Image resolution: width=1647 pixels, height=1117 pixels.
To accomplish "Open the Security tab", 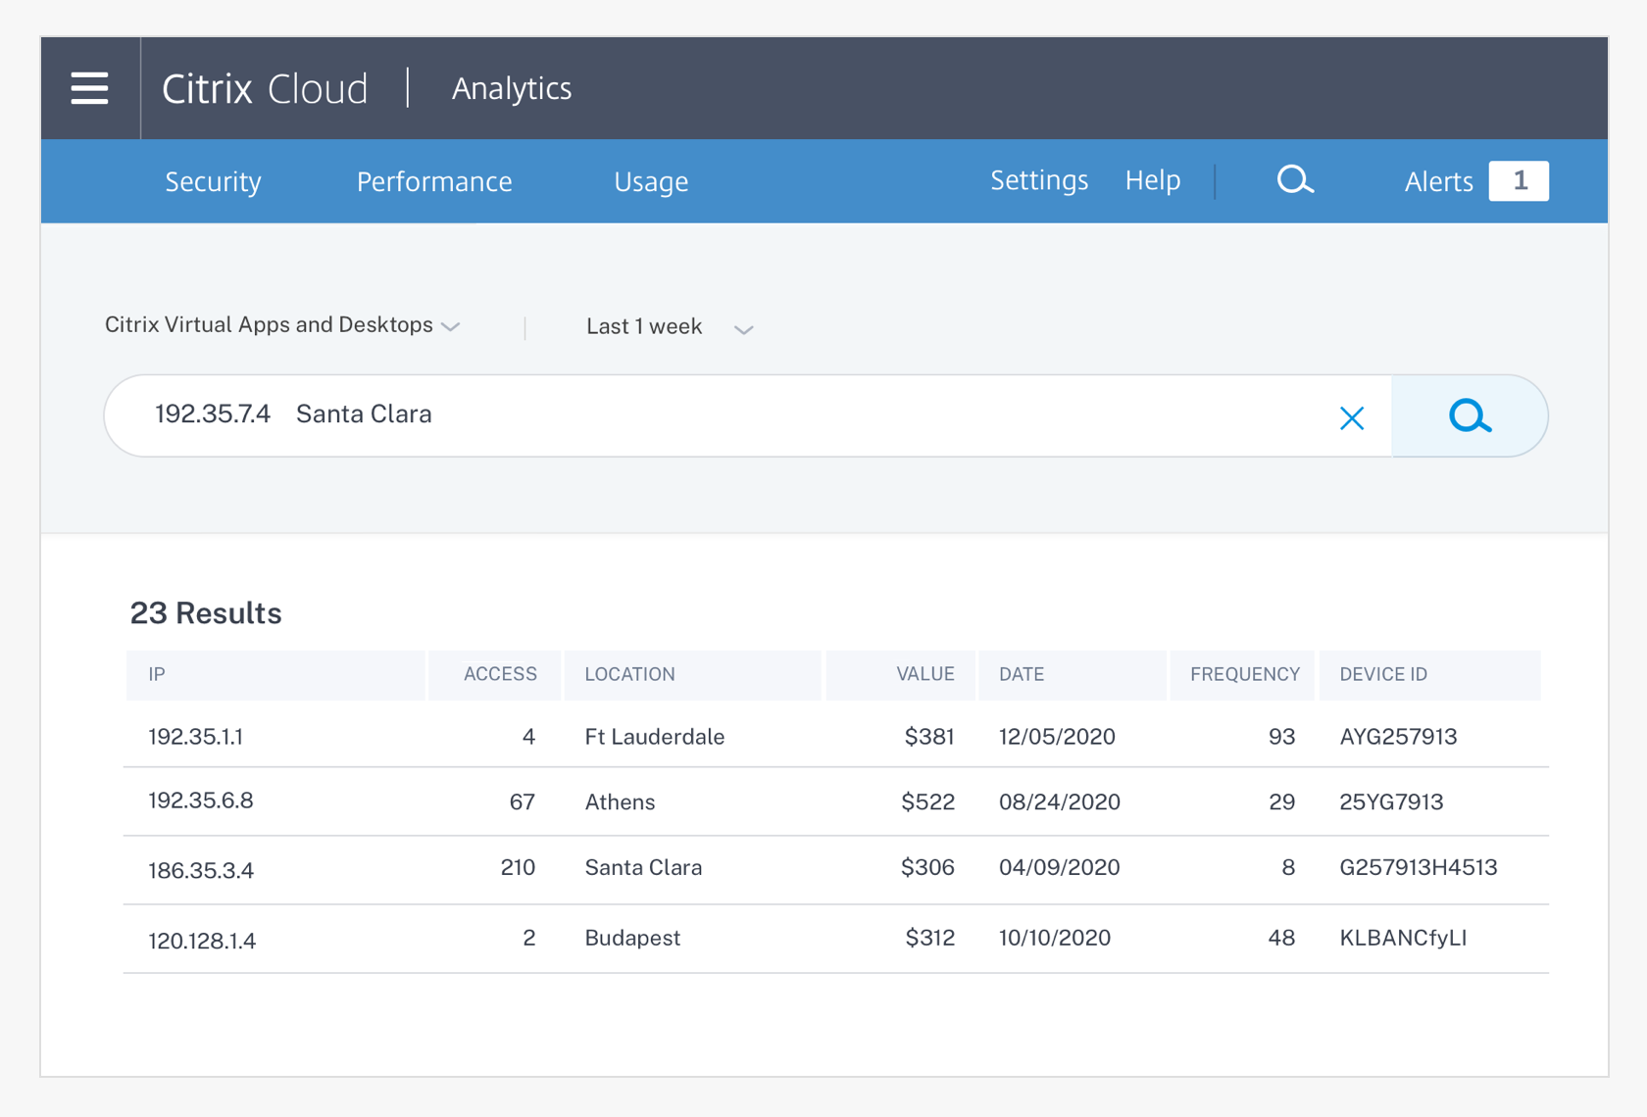I will point(213,181).
